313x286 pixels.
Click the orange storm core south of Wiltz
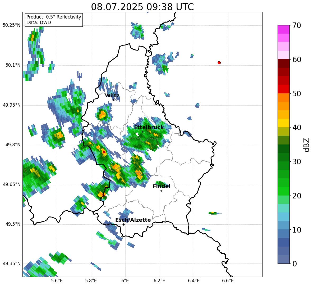(102, 115)
